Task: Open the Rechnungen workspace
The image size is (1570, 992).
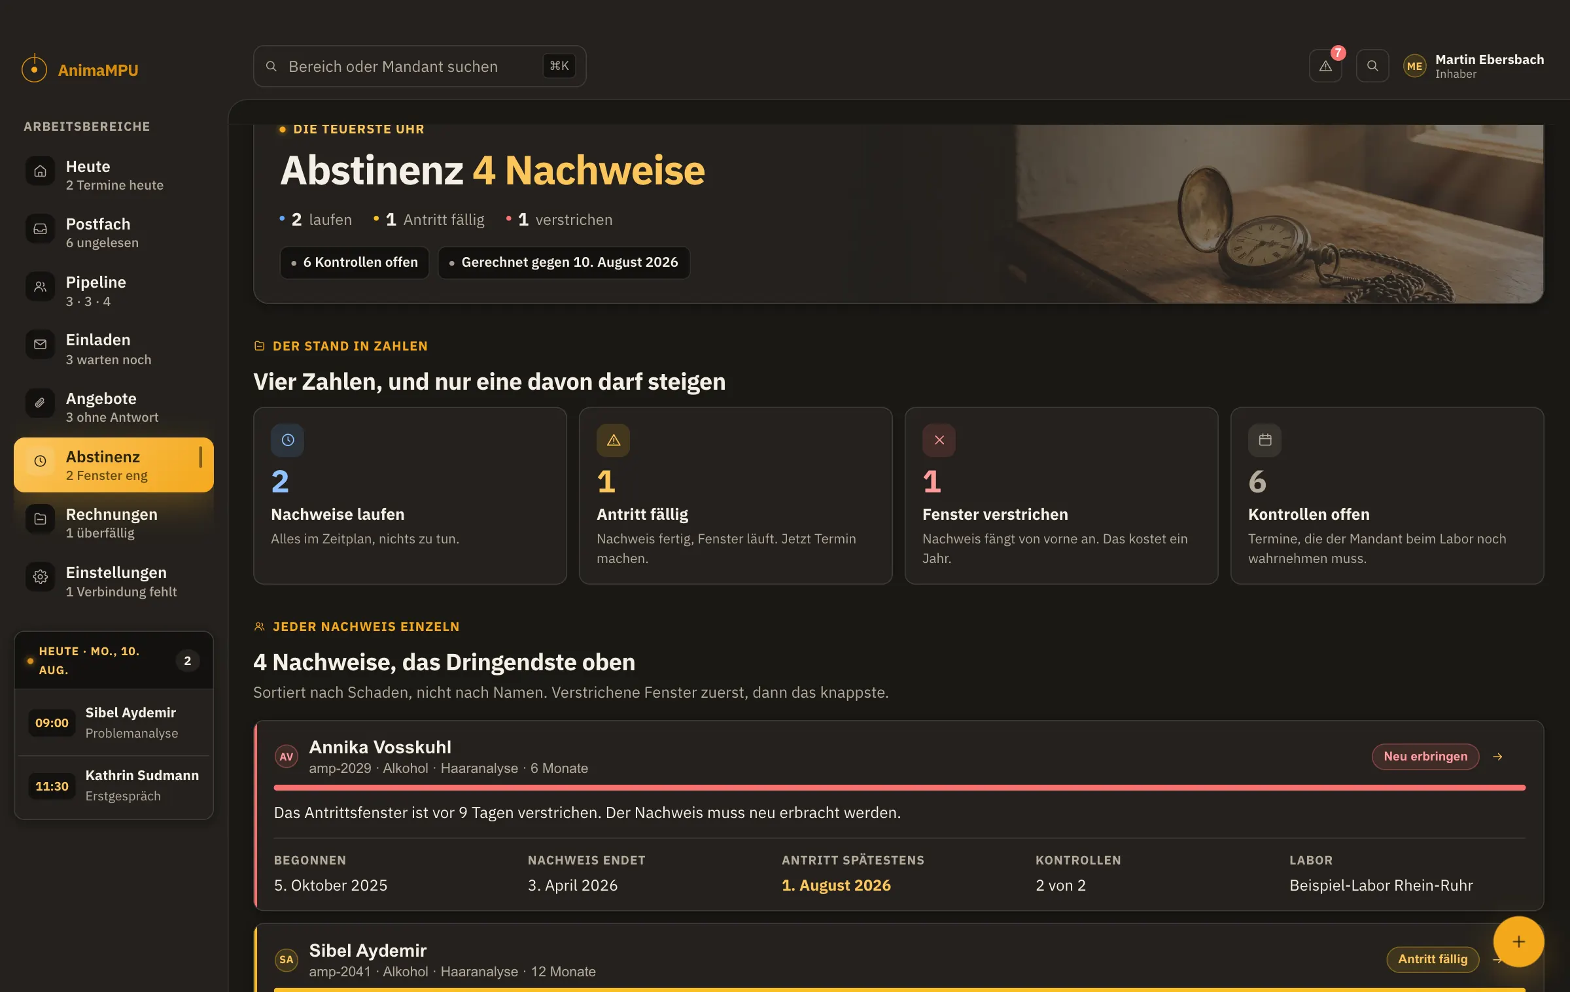Action: [x=114, y=523]
